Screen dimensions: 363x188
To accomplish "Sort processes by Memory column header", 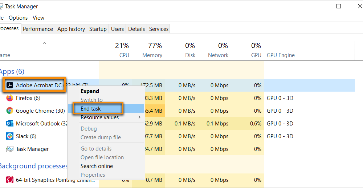I will click(152, 55).
